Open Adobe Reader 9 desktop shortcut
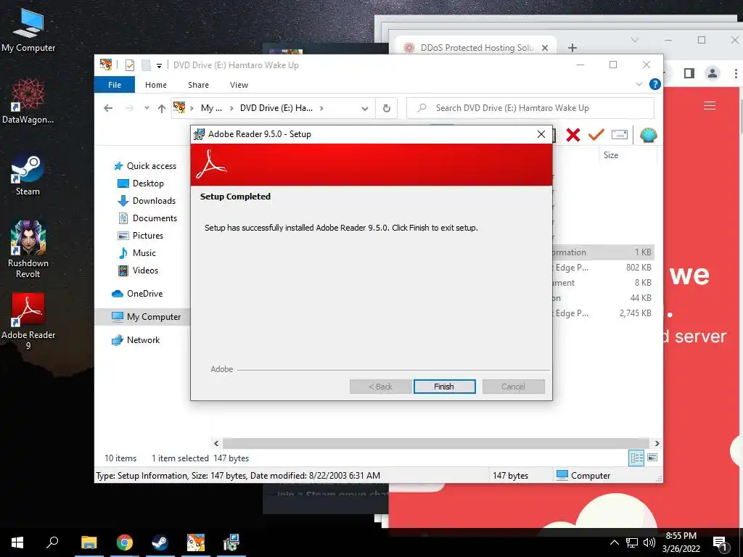The height and width of the screenshot is (557, 743). (28, 321)
